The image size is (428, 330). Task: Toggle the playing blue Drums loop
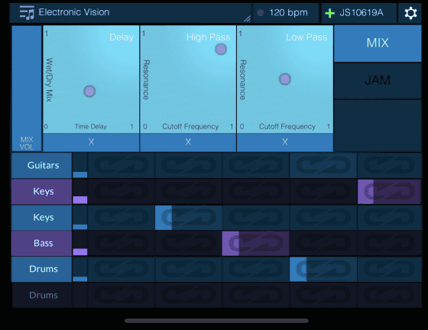click(323, 269)
